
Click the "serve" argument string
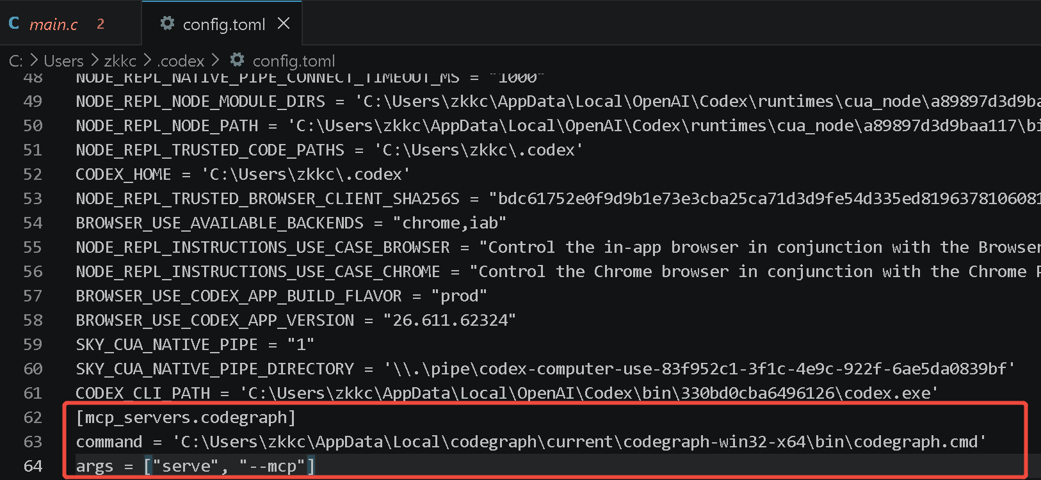[x=186, y=466]
